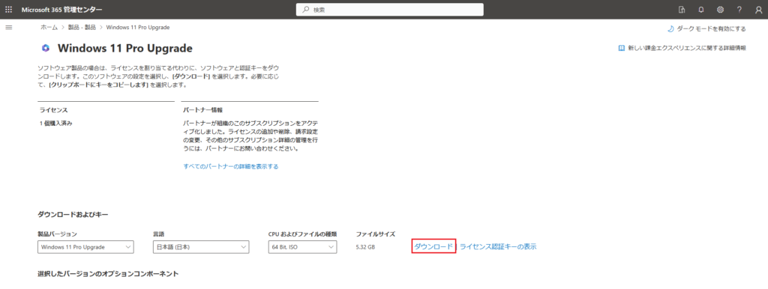
Task: Open the help question mark icon
Action: click(x=739, y=9)
